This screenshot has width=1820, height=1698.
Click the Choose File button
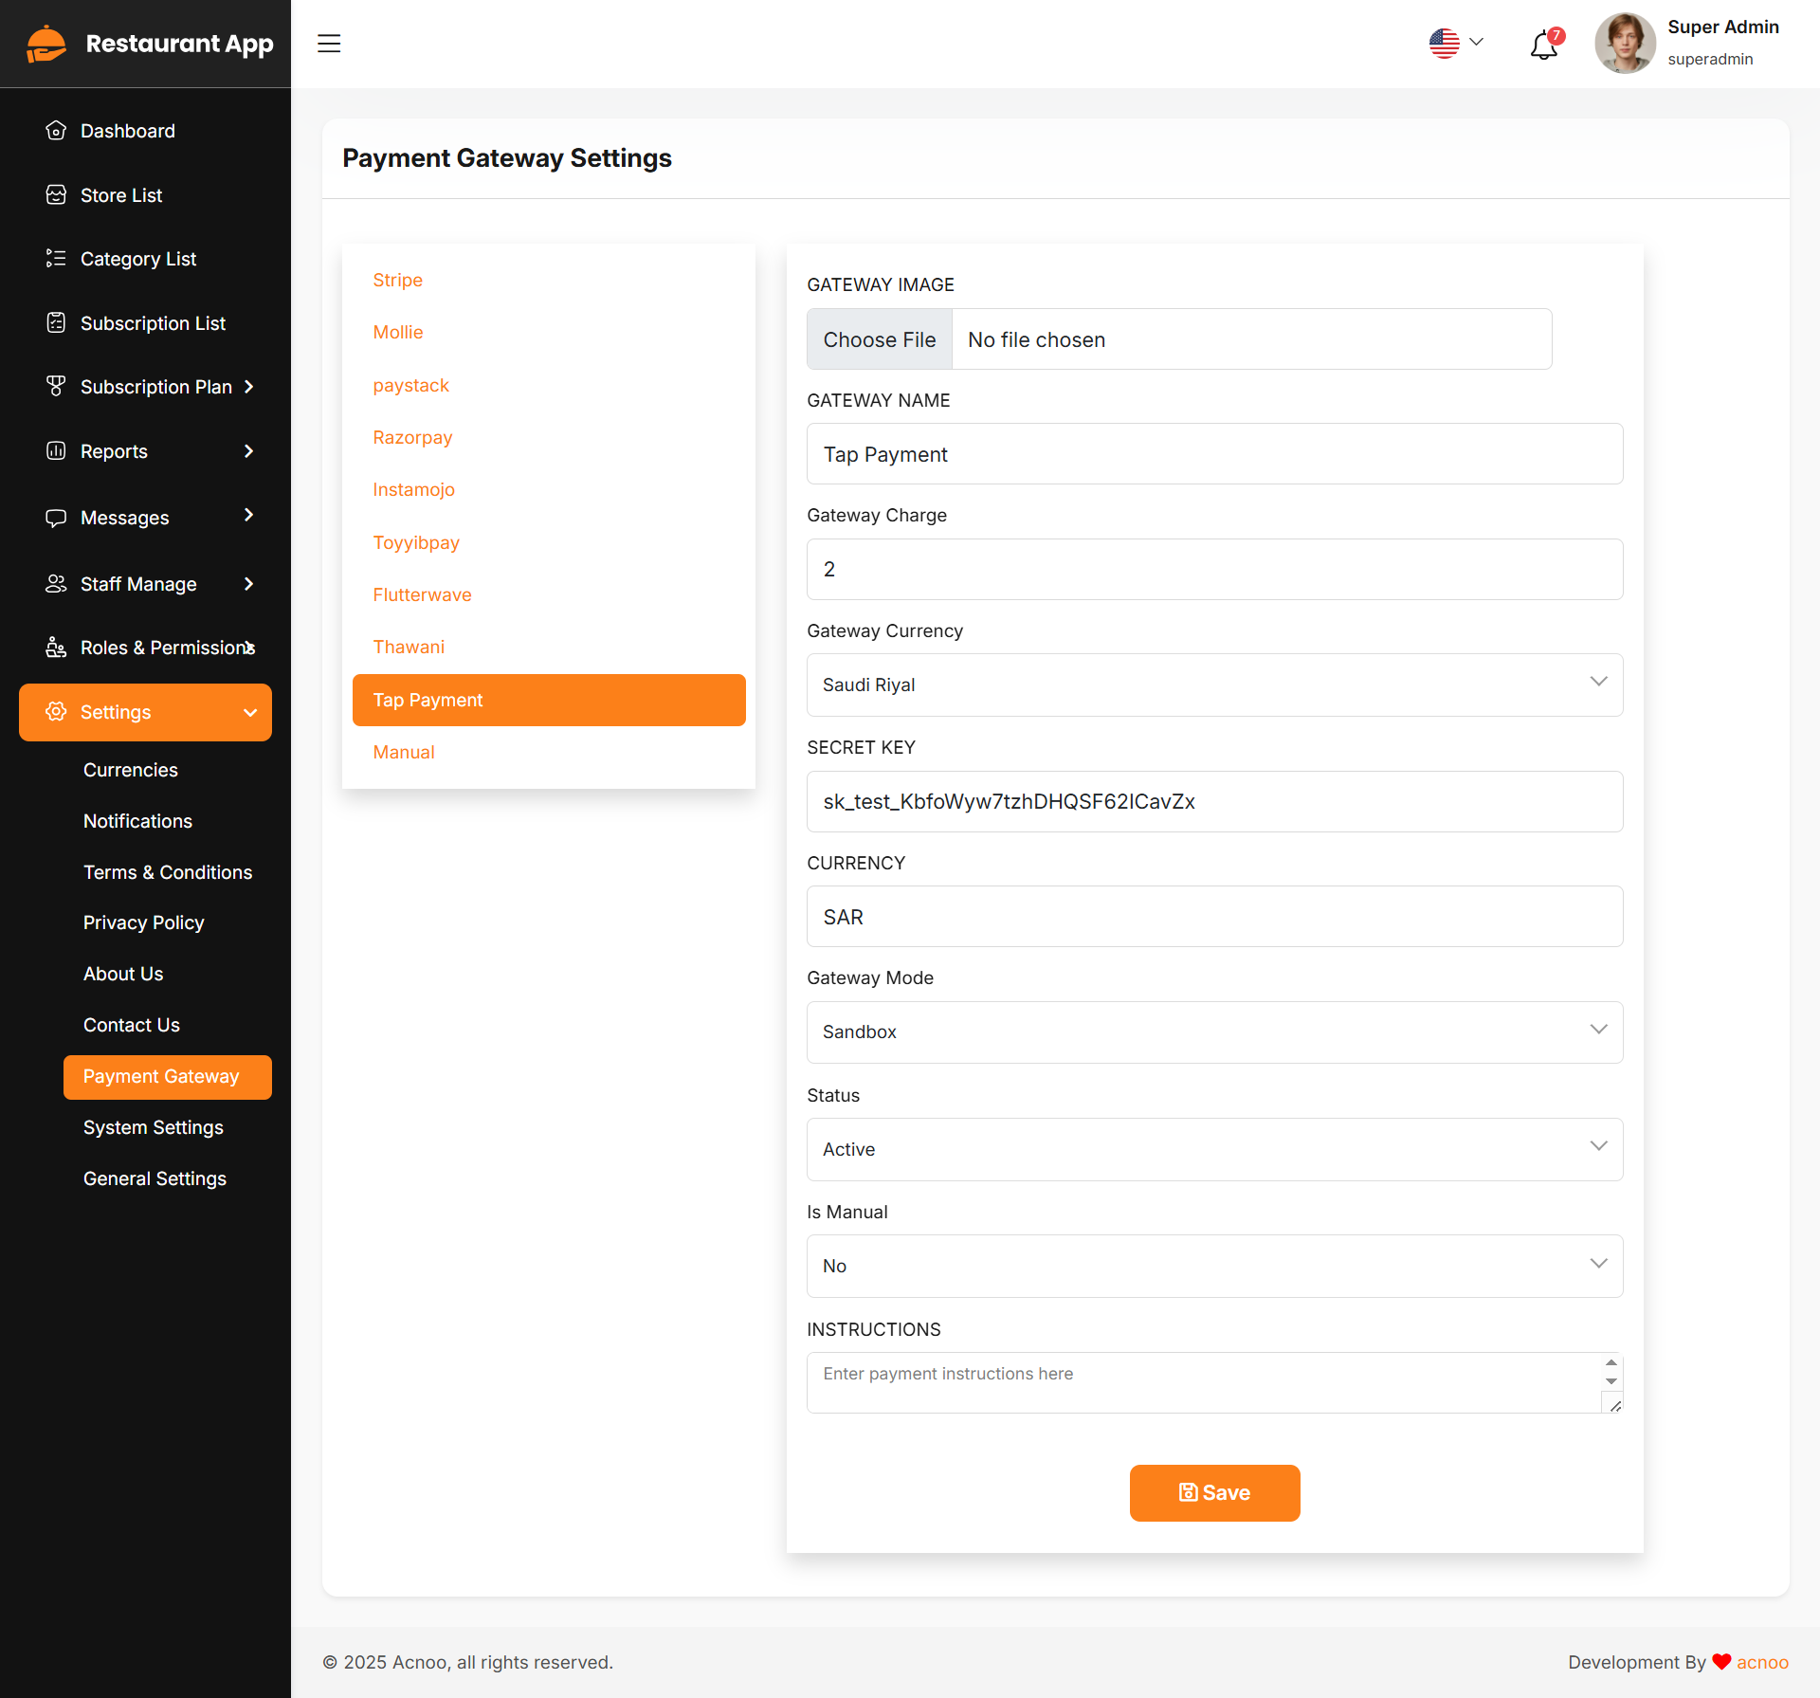pos(879,339)
